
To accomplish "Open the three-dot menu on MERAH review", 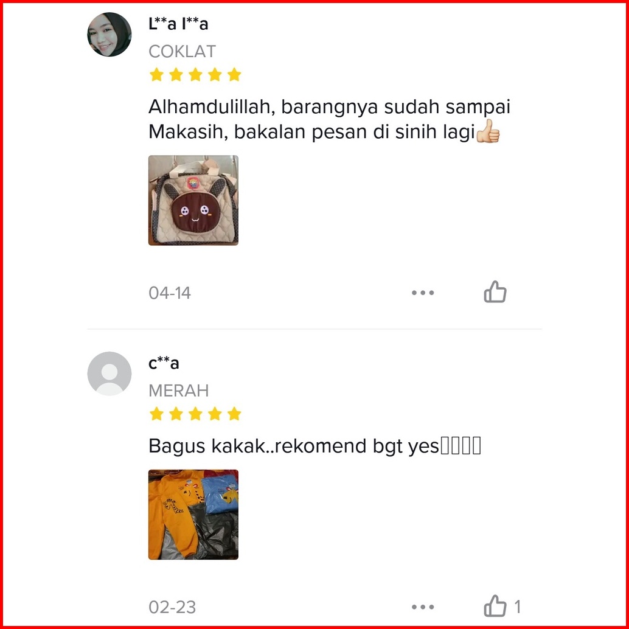I will click(423, 607).
